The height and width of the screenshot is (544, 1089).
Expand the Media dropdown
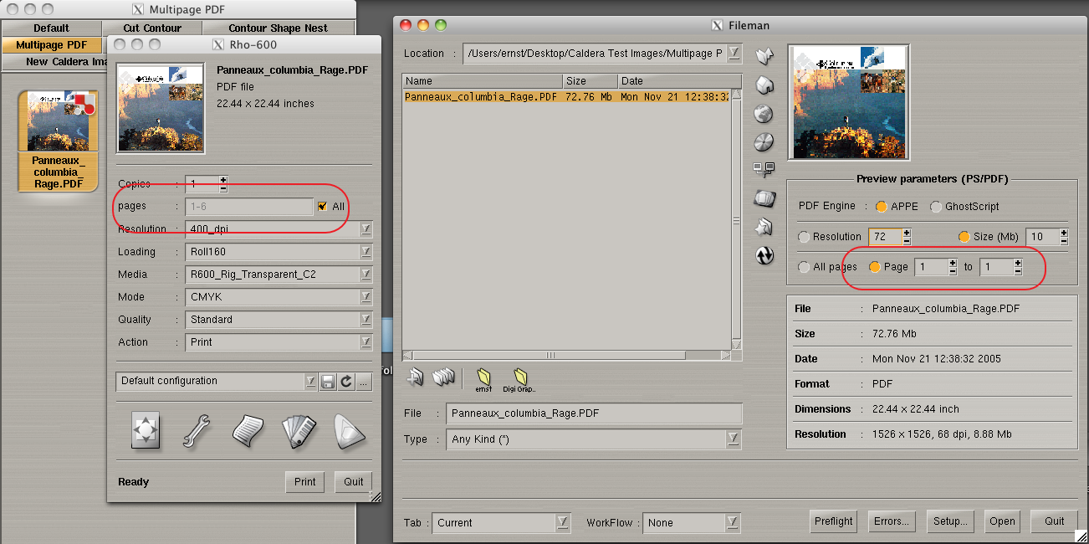click(x=366, y=275)
